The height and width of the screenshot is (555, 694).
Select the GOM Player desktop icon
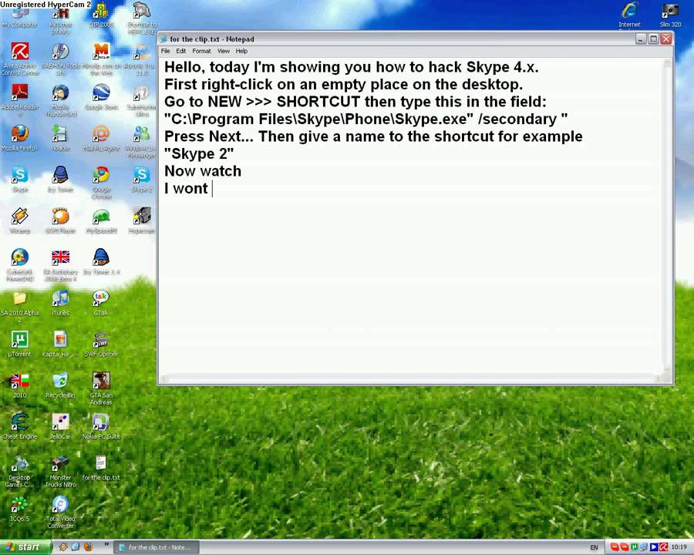pyautogui.click(x=61, y=220)
